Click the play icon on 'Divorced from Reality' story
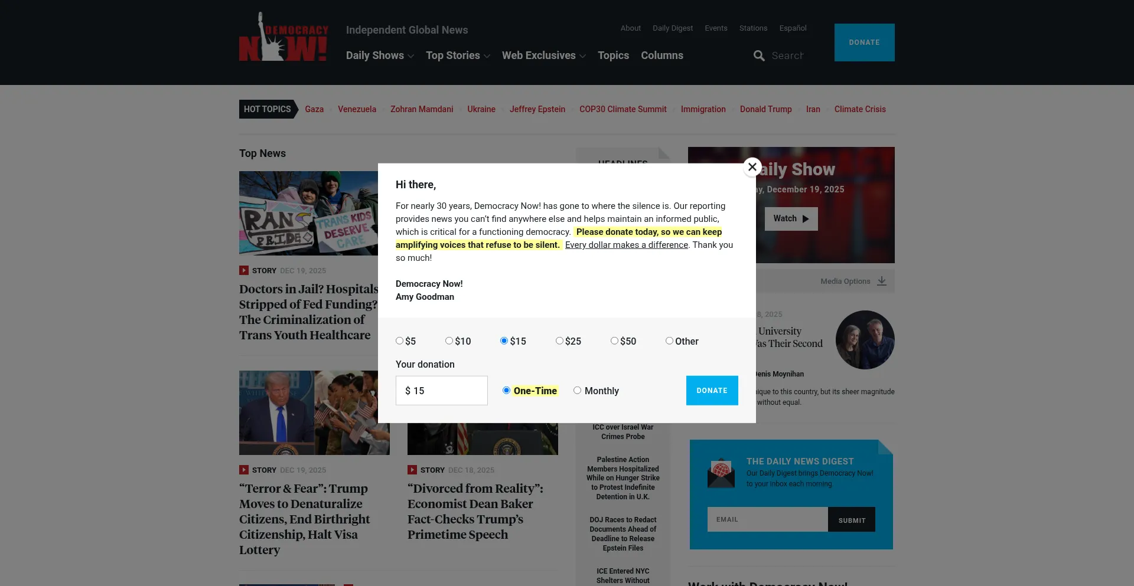This screenshot has height=586, width=1134. [x=412, y=470]
